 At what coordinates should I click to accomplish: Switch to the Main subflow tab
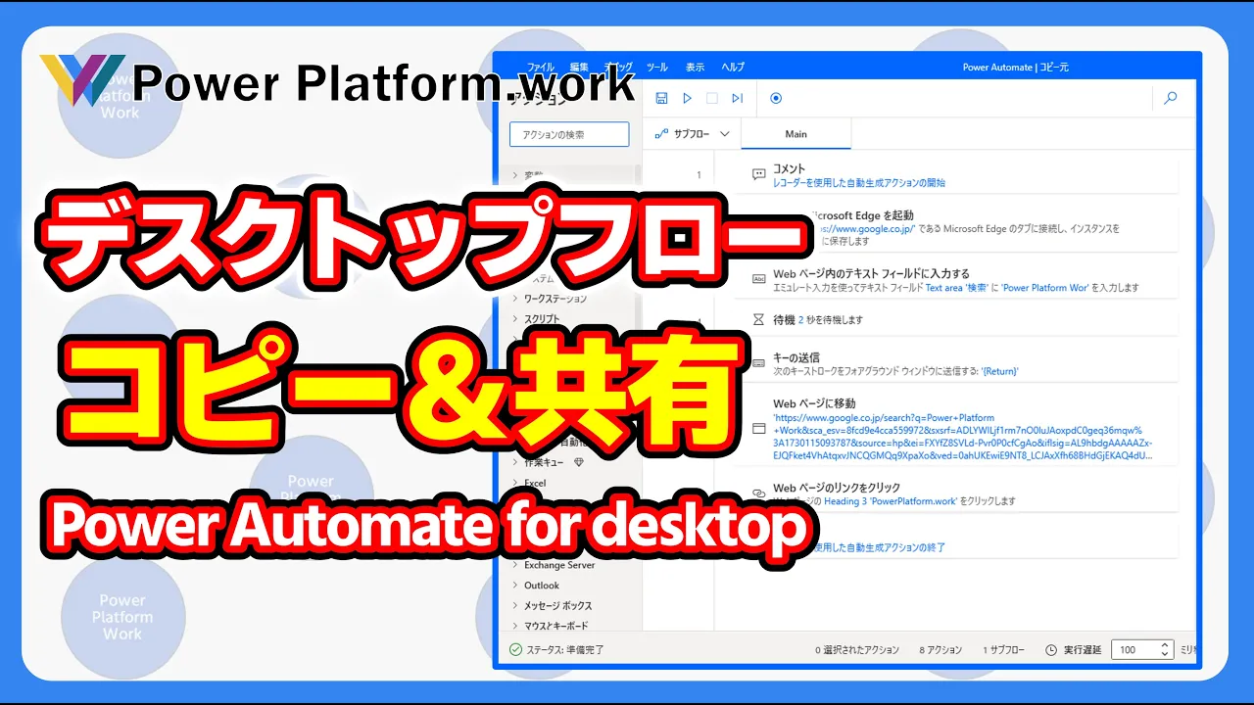click(796, 134)
